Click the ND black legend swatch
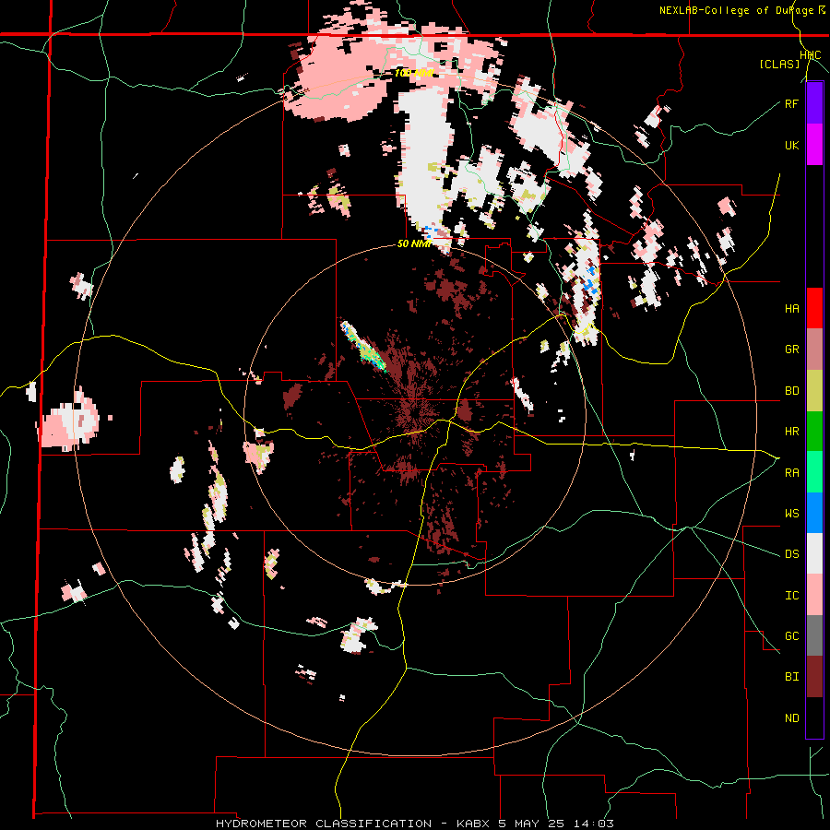 click(x=814, y=717)
